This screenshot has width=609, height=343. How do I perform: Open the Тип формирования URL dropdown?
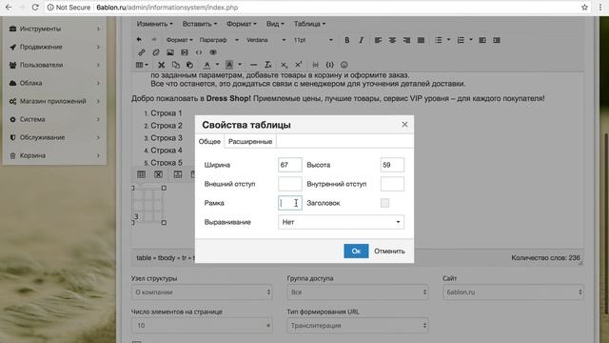coord(358,326)
